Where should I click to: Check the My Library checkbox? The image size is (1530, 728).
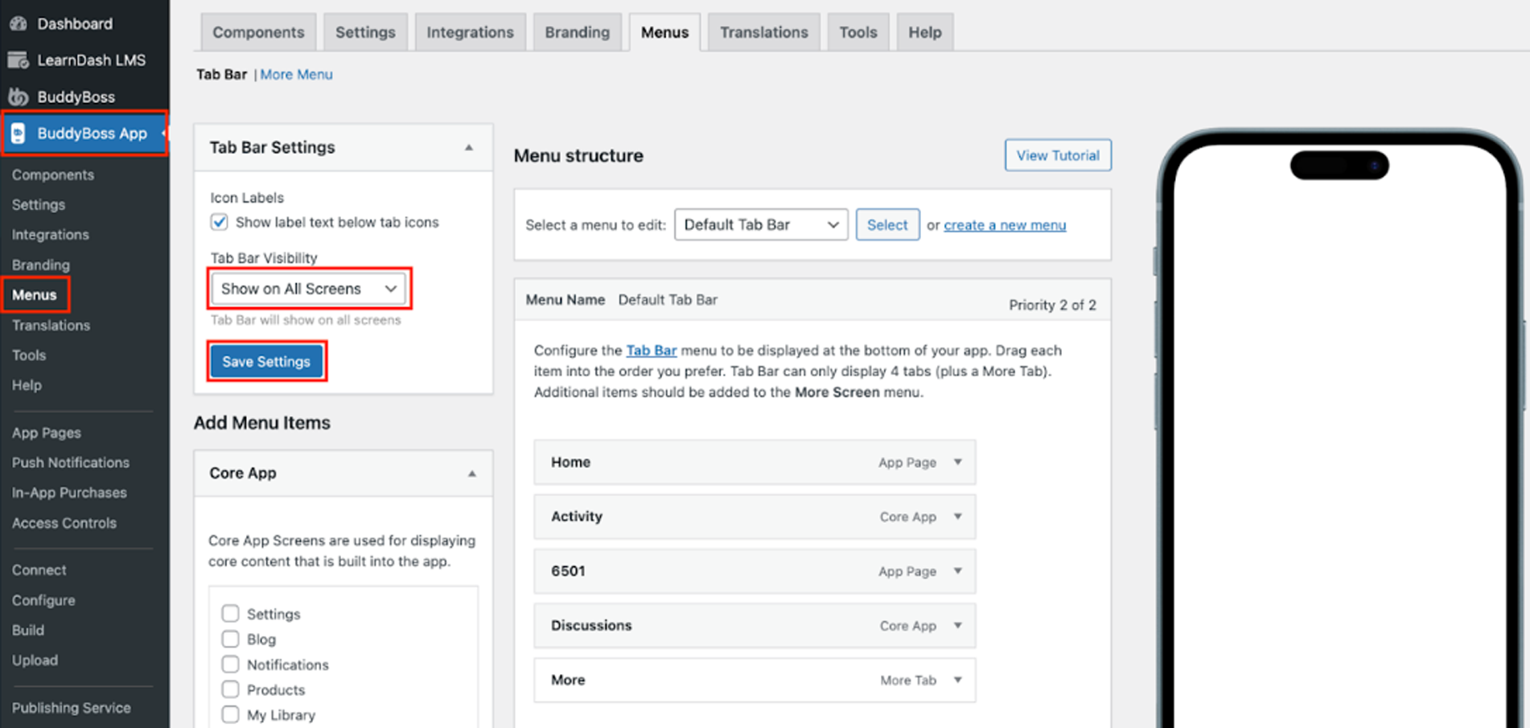[x=230, y=714]
